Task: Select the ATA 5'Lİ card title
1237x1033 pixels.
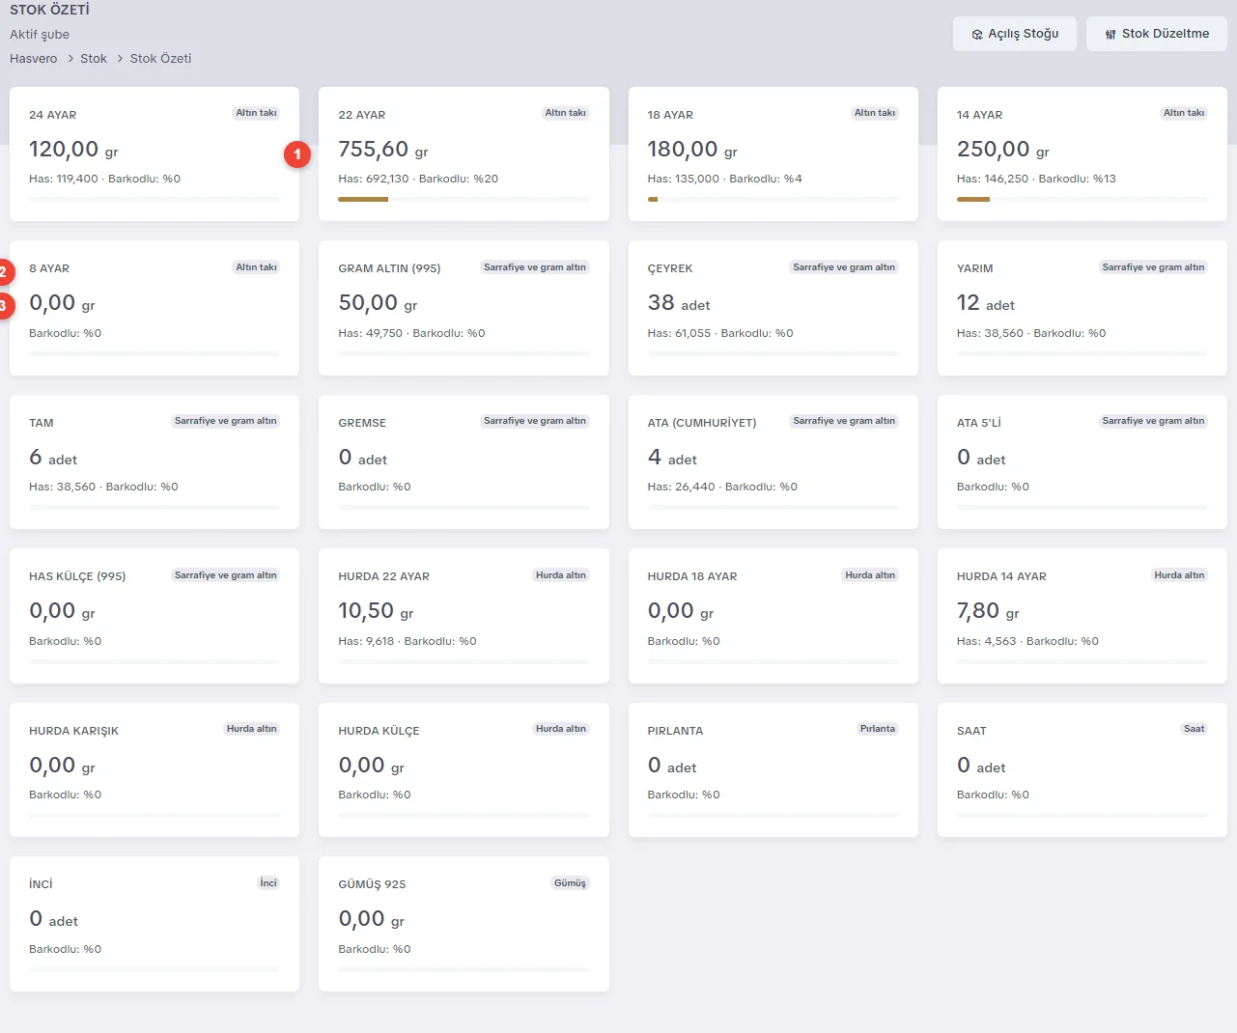Action: (979, 423)
